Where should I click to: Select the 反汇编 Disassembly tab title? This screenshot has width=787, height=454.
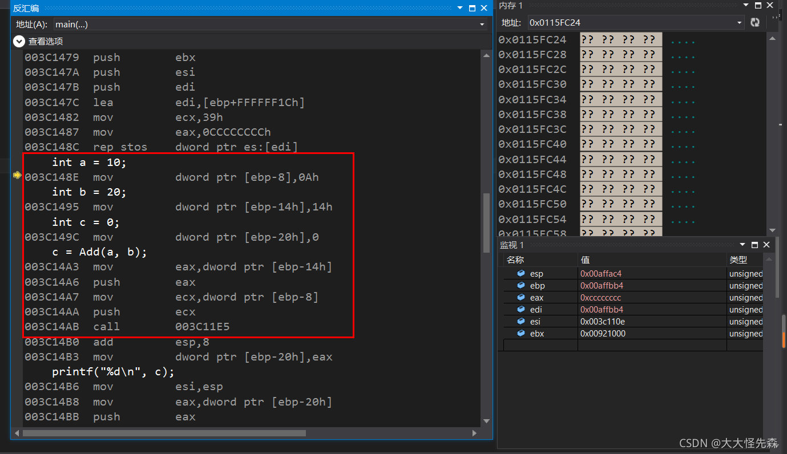26,8
